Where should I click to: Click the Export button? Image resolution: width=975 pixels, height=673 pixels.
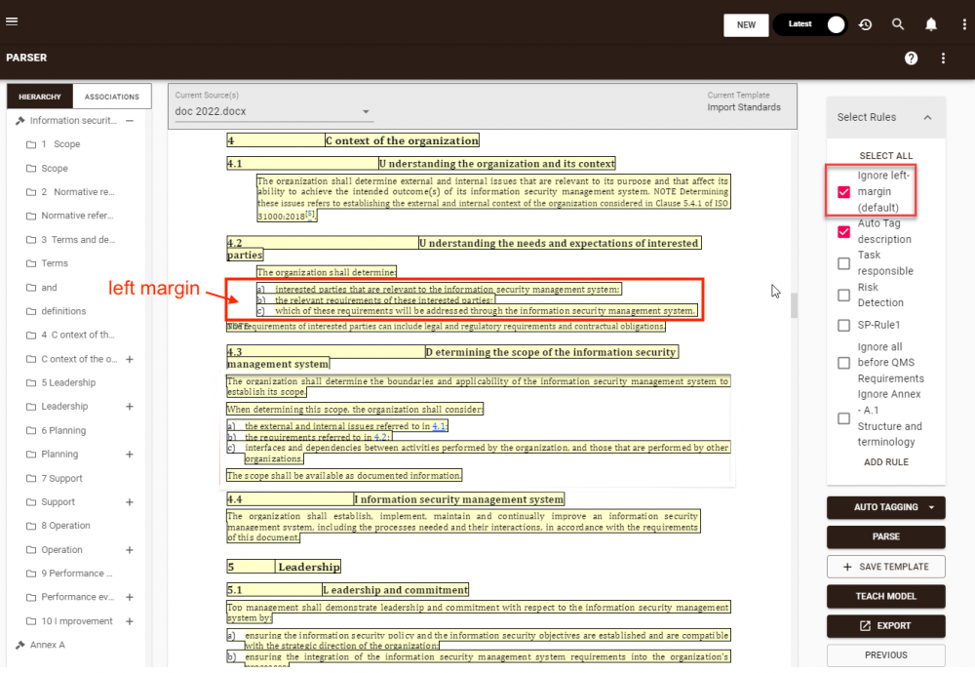click(x=885, y=626)
